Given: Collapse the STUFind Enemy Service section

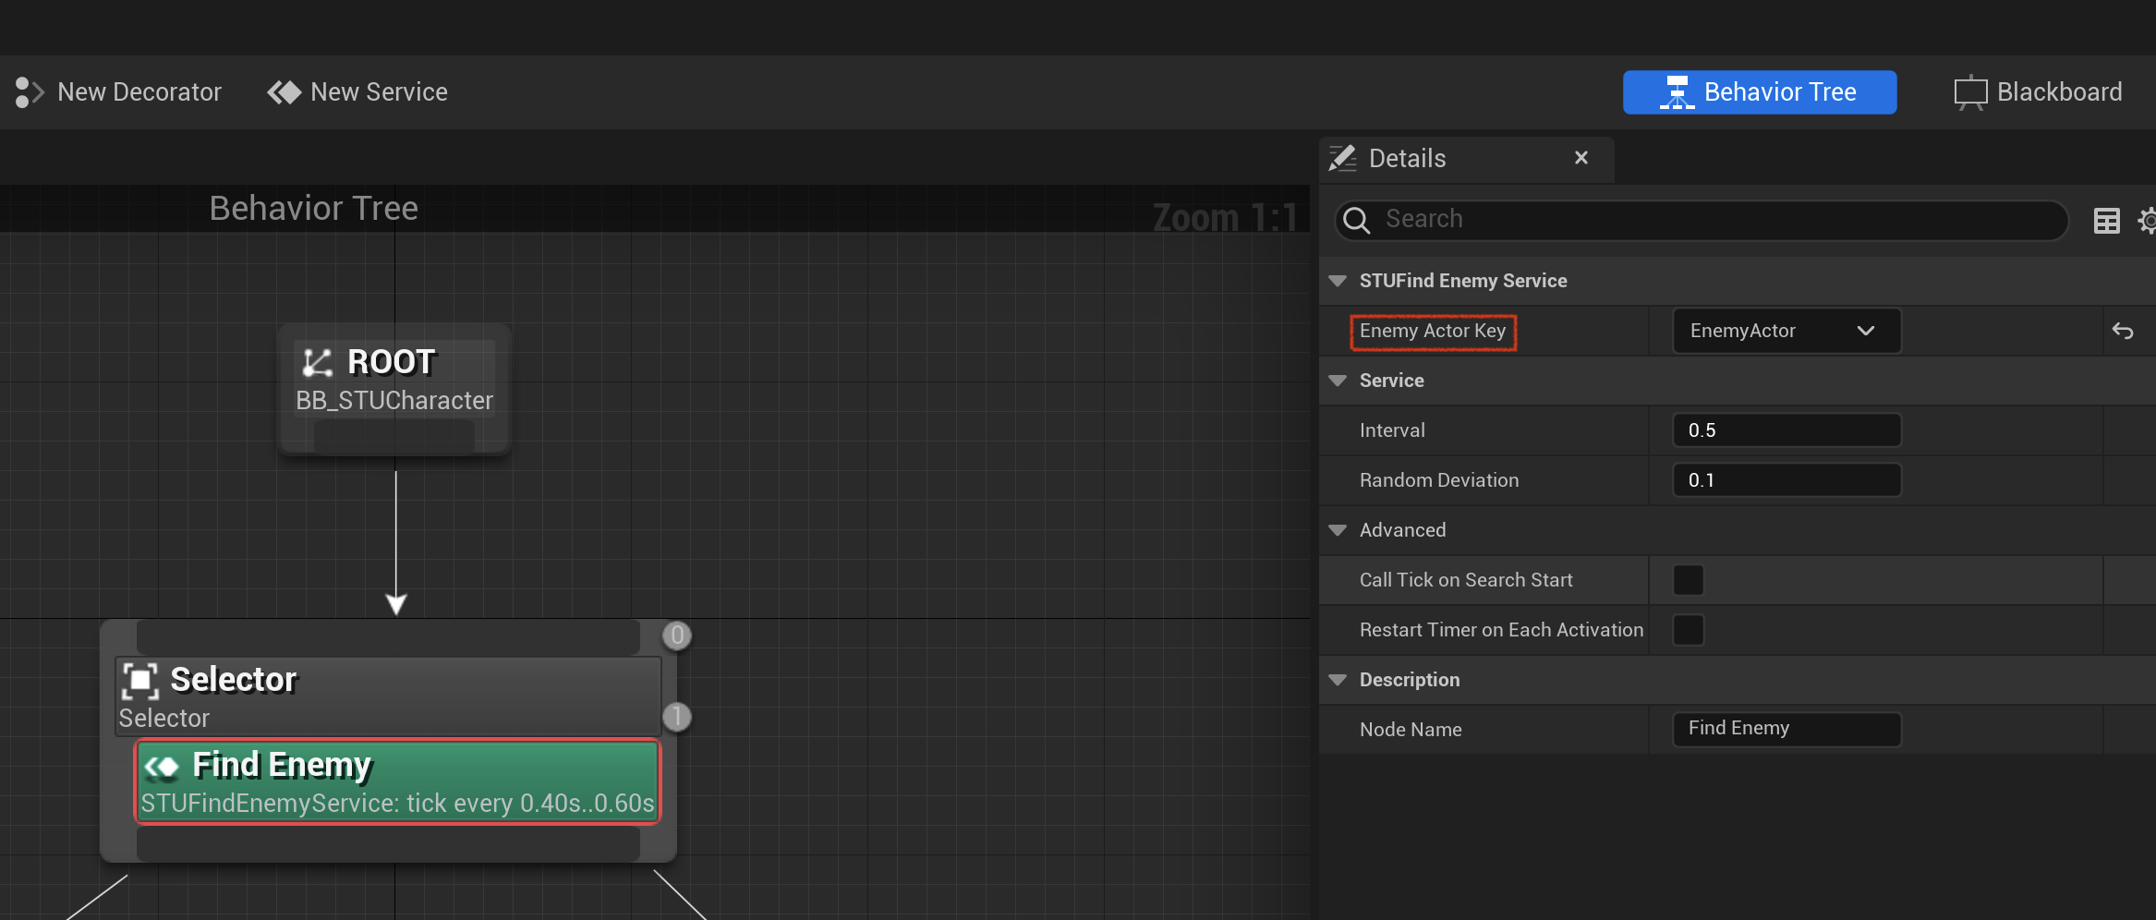Looking at the screenshot, I should pyautogui.click(x=1338, y=281).
